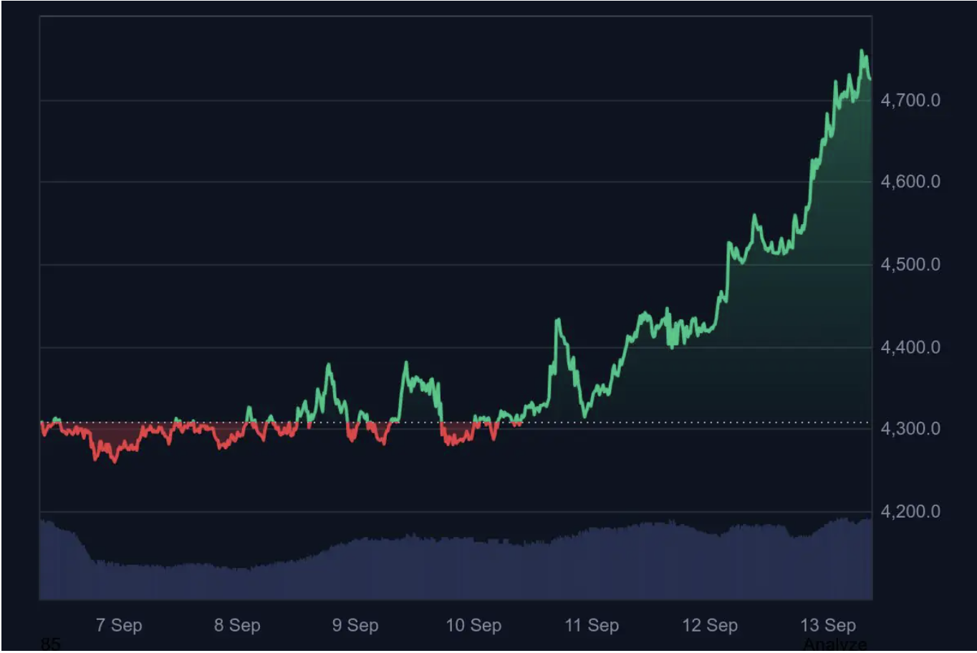Click the 4,700.0 price axis label
This screenshot has width=977, height=653.
(910, 100)
